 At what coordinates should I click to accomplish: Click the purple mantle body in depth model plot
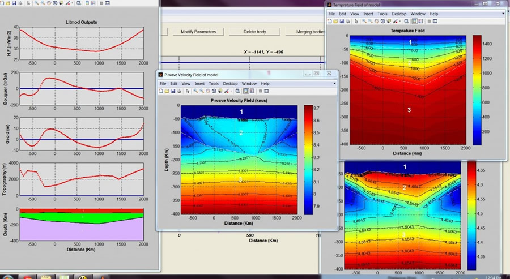tap(81, 230)
